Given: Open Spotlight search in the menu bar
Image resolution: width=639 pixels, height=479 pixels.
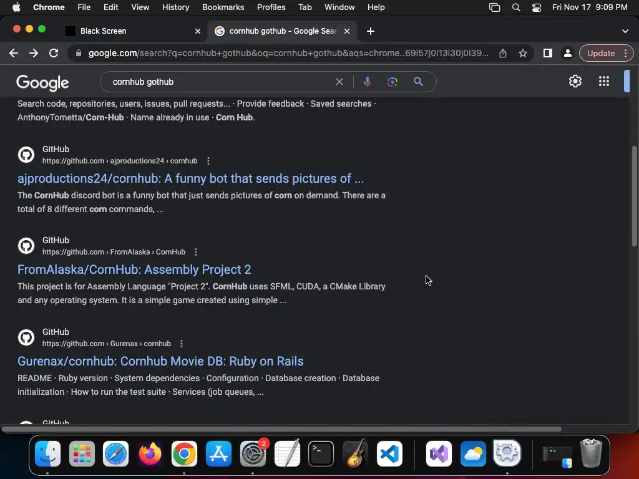Looking at the screenshot, I should (516, 7).
